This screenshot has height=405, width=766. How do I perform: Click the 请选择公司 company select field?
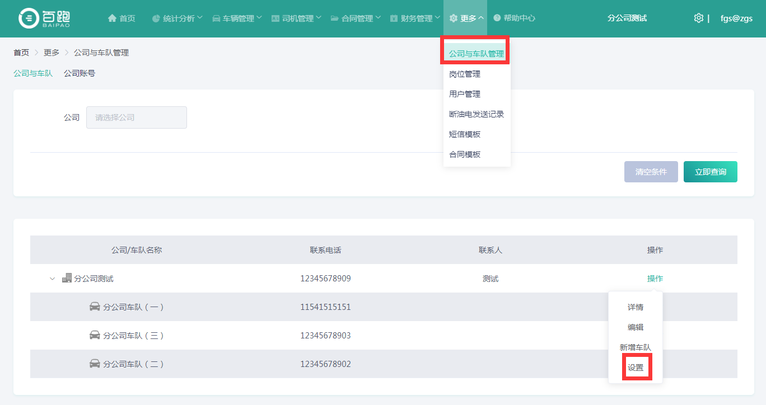point(136,117)
